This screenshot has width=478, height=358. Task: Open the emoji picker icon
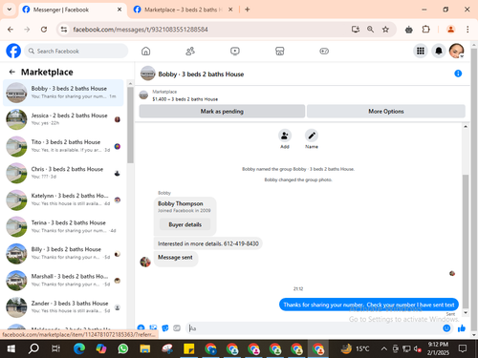click(446, 328)
